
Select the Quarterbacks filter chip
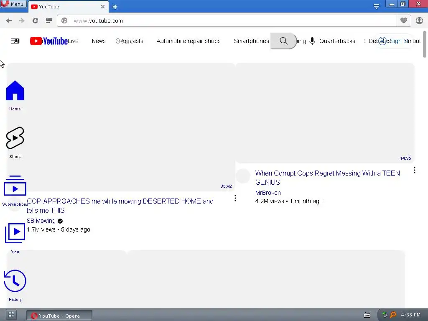(x=337, y=41)
